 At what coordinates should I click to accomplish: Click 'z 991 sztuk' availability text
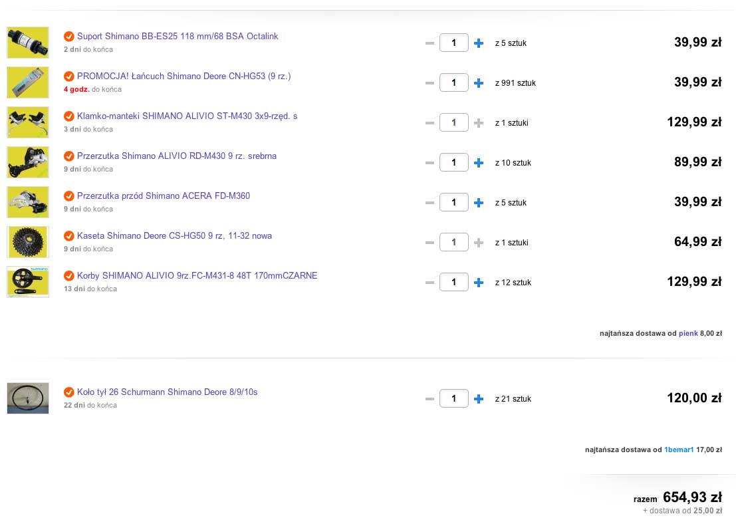(515, 83)
